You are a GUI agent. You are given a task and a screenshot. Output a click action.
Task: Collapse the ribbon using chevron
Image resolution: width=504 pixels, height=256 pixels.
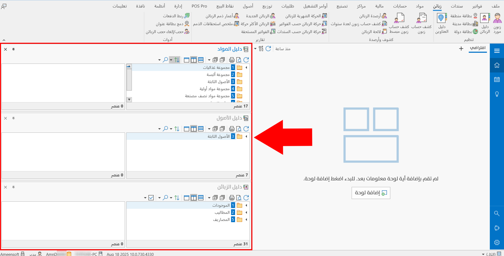tap(4, 40)
